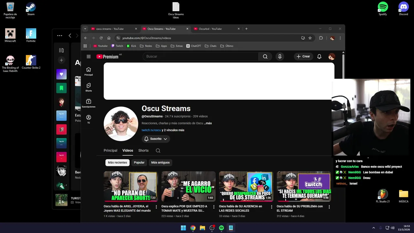Open options for PROBLEMA con STREAM video
The image size is (414, 233).
coord(329,207)
